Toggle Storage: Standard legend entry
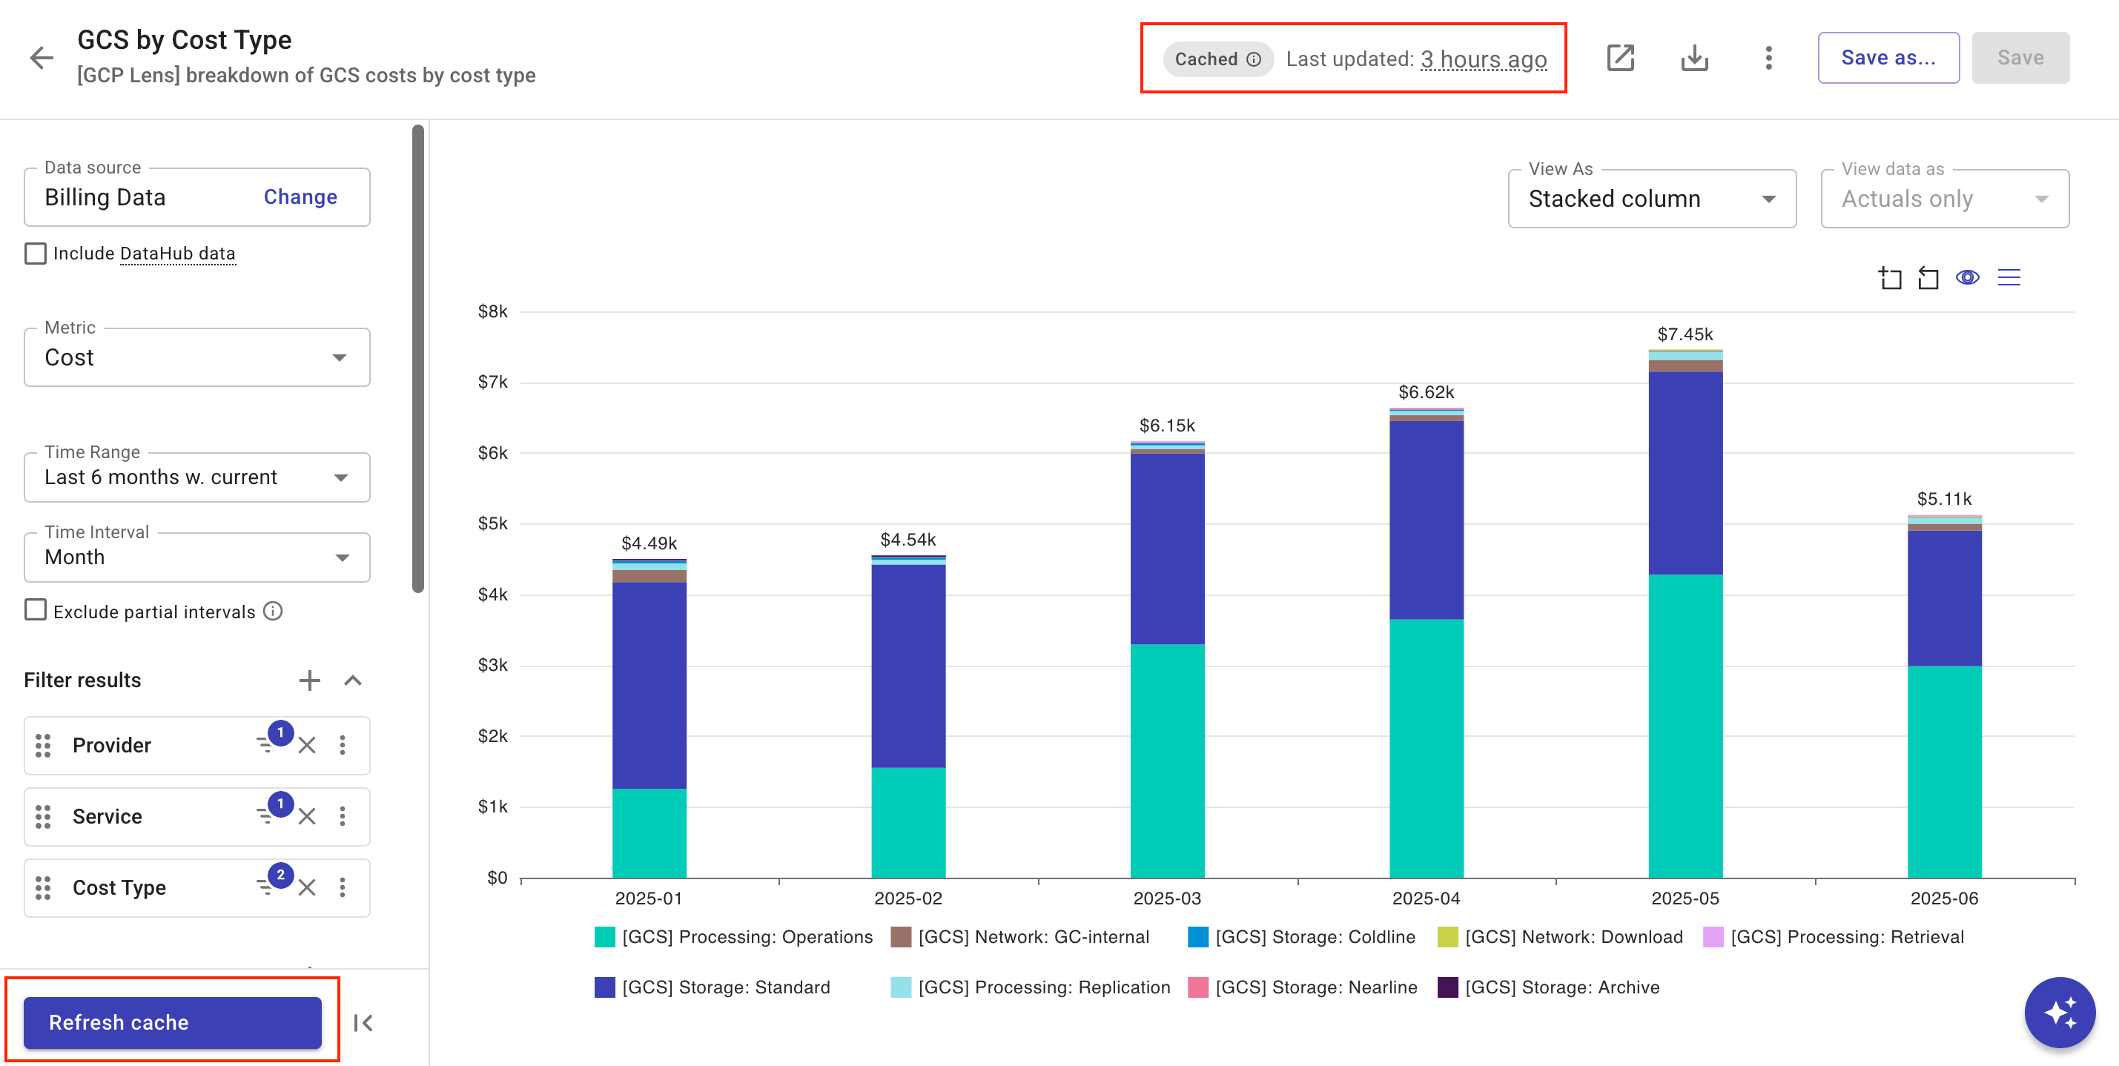2119x1066 pixels. 713,987
